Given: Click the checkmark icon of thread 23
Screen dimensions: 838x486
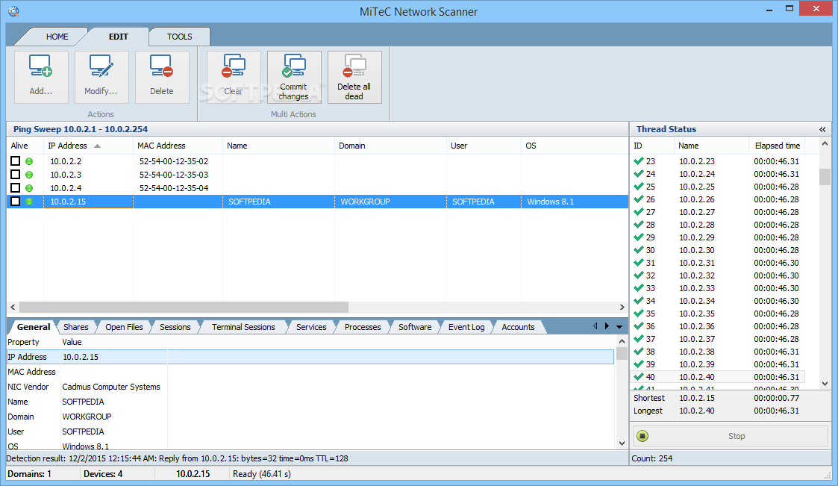Looking at the screenshot, I should (x=638, y=161).
